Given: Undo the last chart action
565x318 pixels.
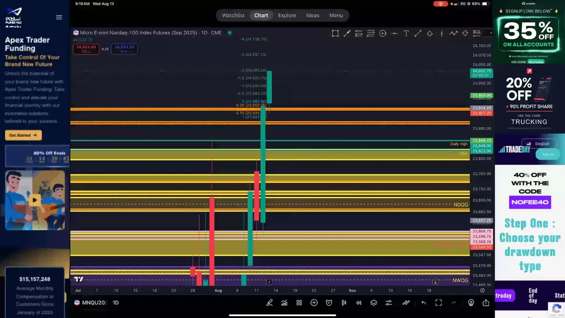Looking at the screenshot, I should (x=423, y=303).
